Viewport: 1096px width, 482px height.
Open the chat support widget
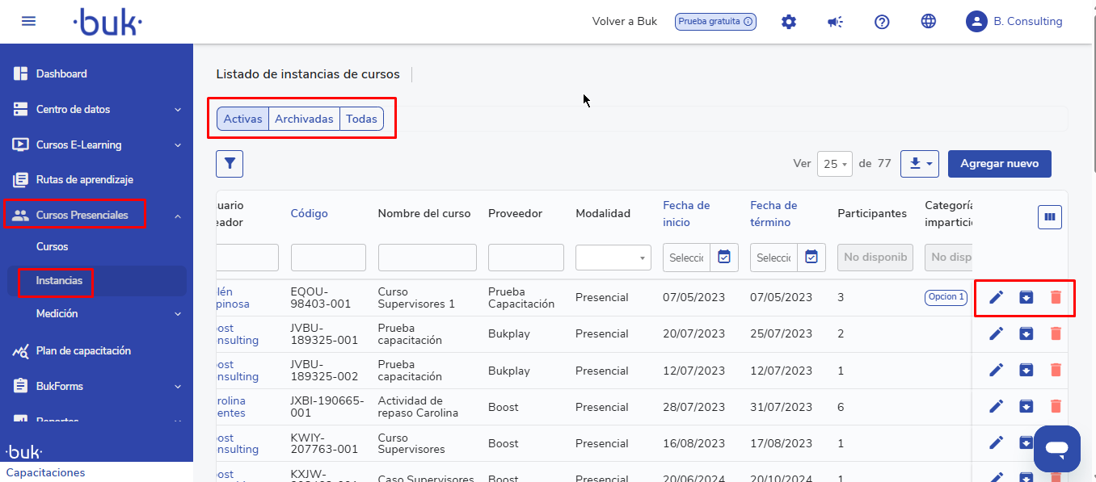click(x=1056, y=448)
